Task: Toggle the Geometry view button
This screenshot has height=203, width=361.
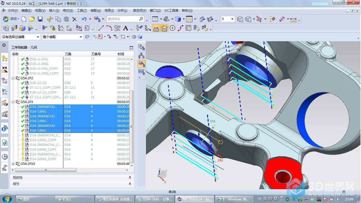Action: point(142,63)
